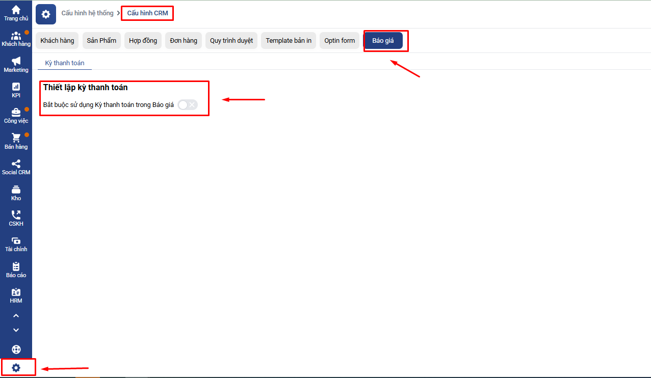
Task: Open Công việc briefcase module
Action: tap(16, 116)
